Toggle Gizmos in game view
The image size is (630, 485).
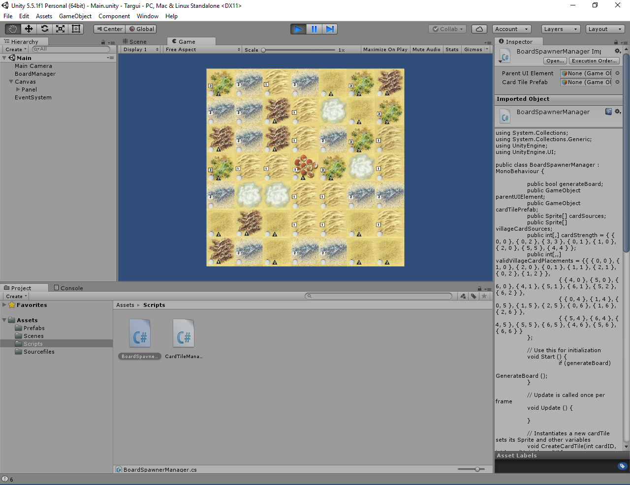click(x=473, y=50)
